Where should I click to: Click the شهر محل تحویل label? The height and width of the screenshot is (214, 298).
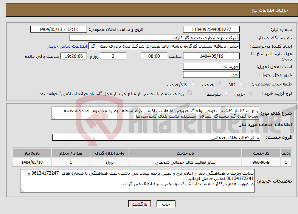pos(276,75)
